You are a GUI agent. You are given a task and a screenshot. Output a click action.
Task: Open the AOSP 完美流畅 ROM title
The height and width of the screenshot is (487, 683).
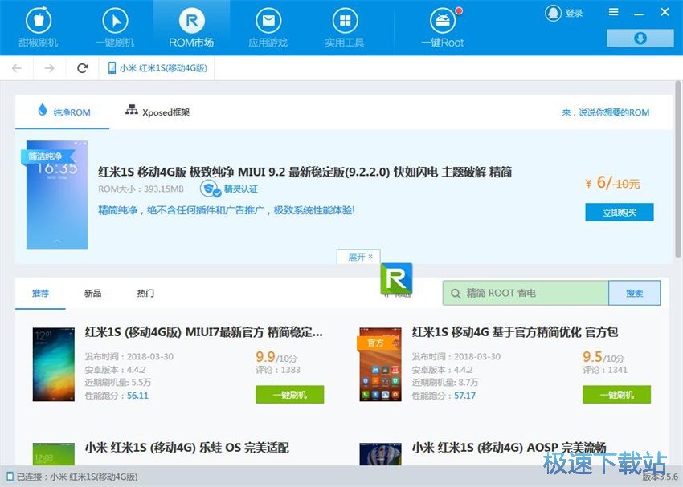click(509, 448)
